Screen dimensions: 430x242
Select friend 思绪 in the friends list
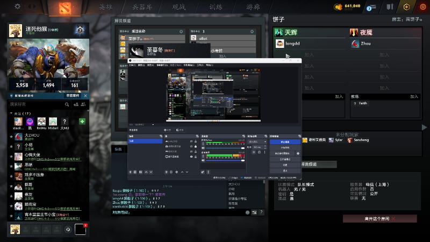pos(48,166)
